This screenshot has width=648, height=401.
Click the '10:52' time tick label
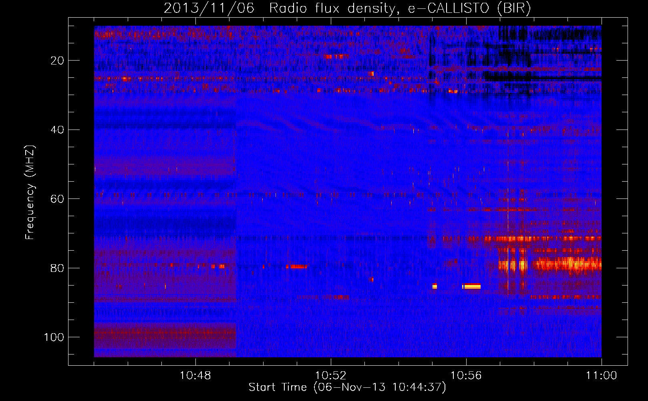[x=331, y=376]
